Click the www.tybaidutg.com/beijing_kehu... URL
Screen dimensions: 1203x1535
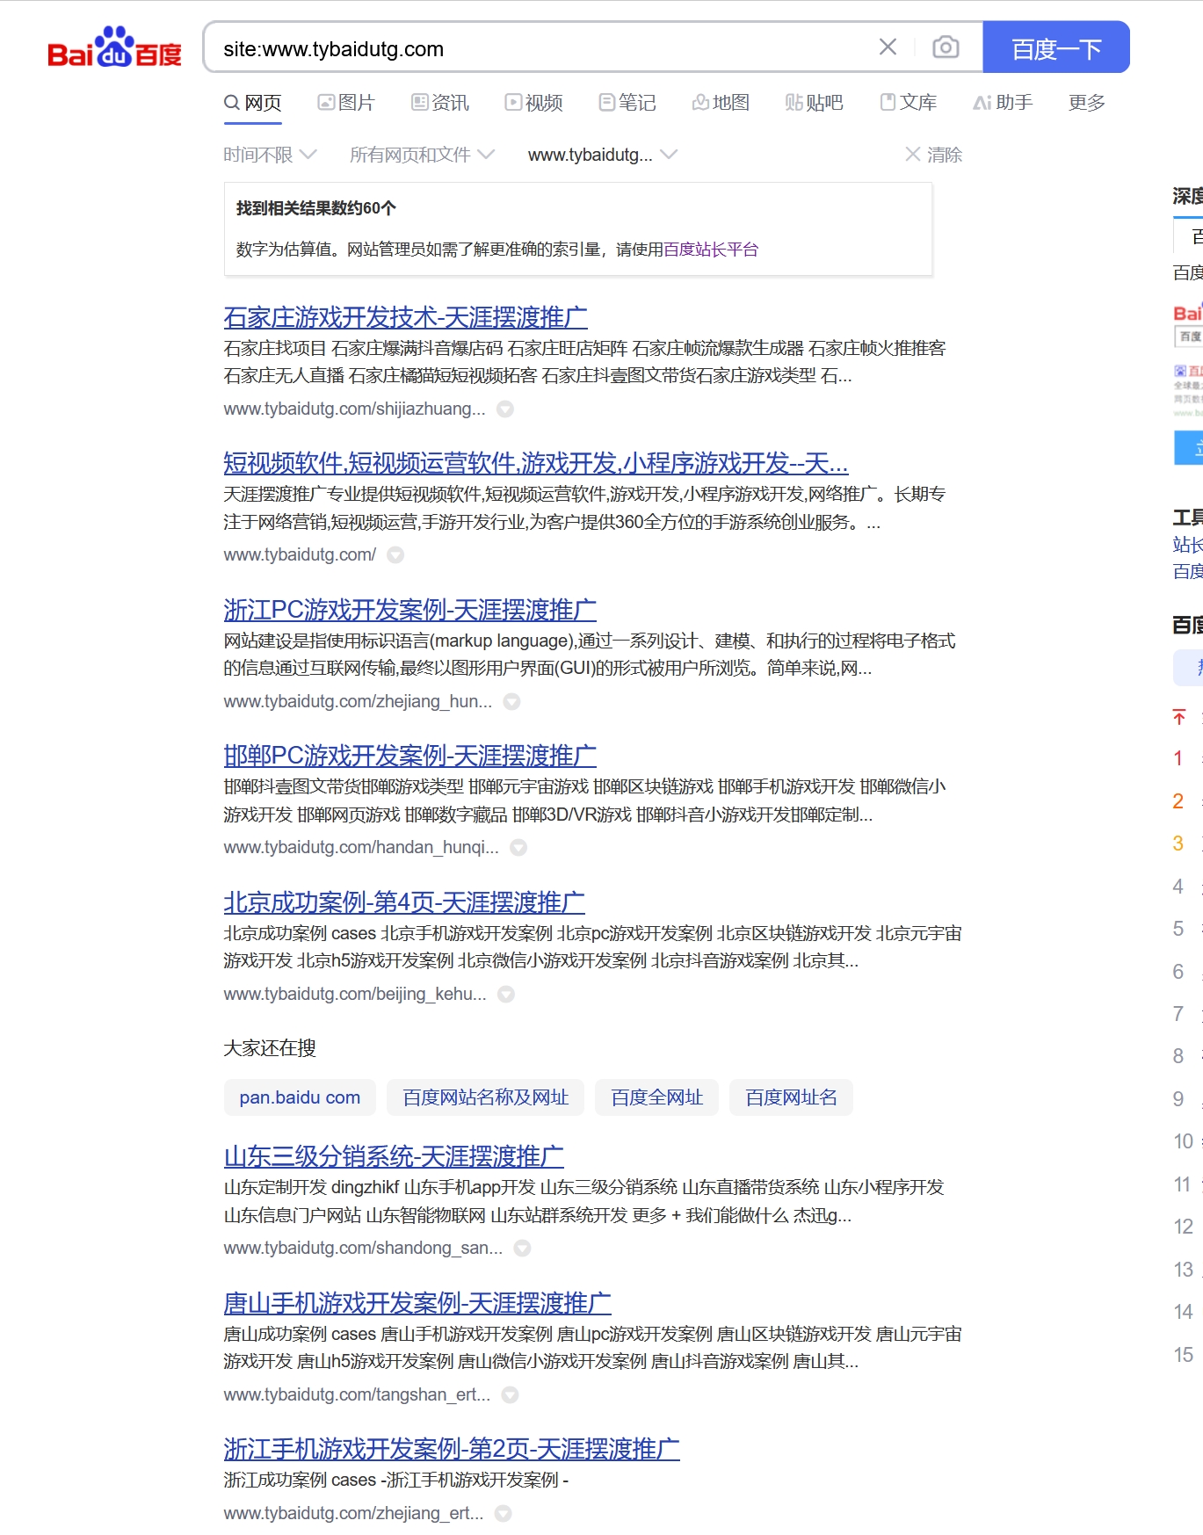pos(355,994)
